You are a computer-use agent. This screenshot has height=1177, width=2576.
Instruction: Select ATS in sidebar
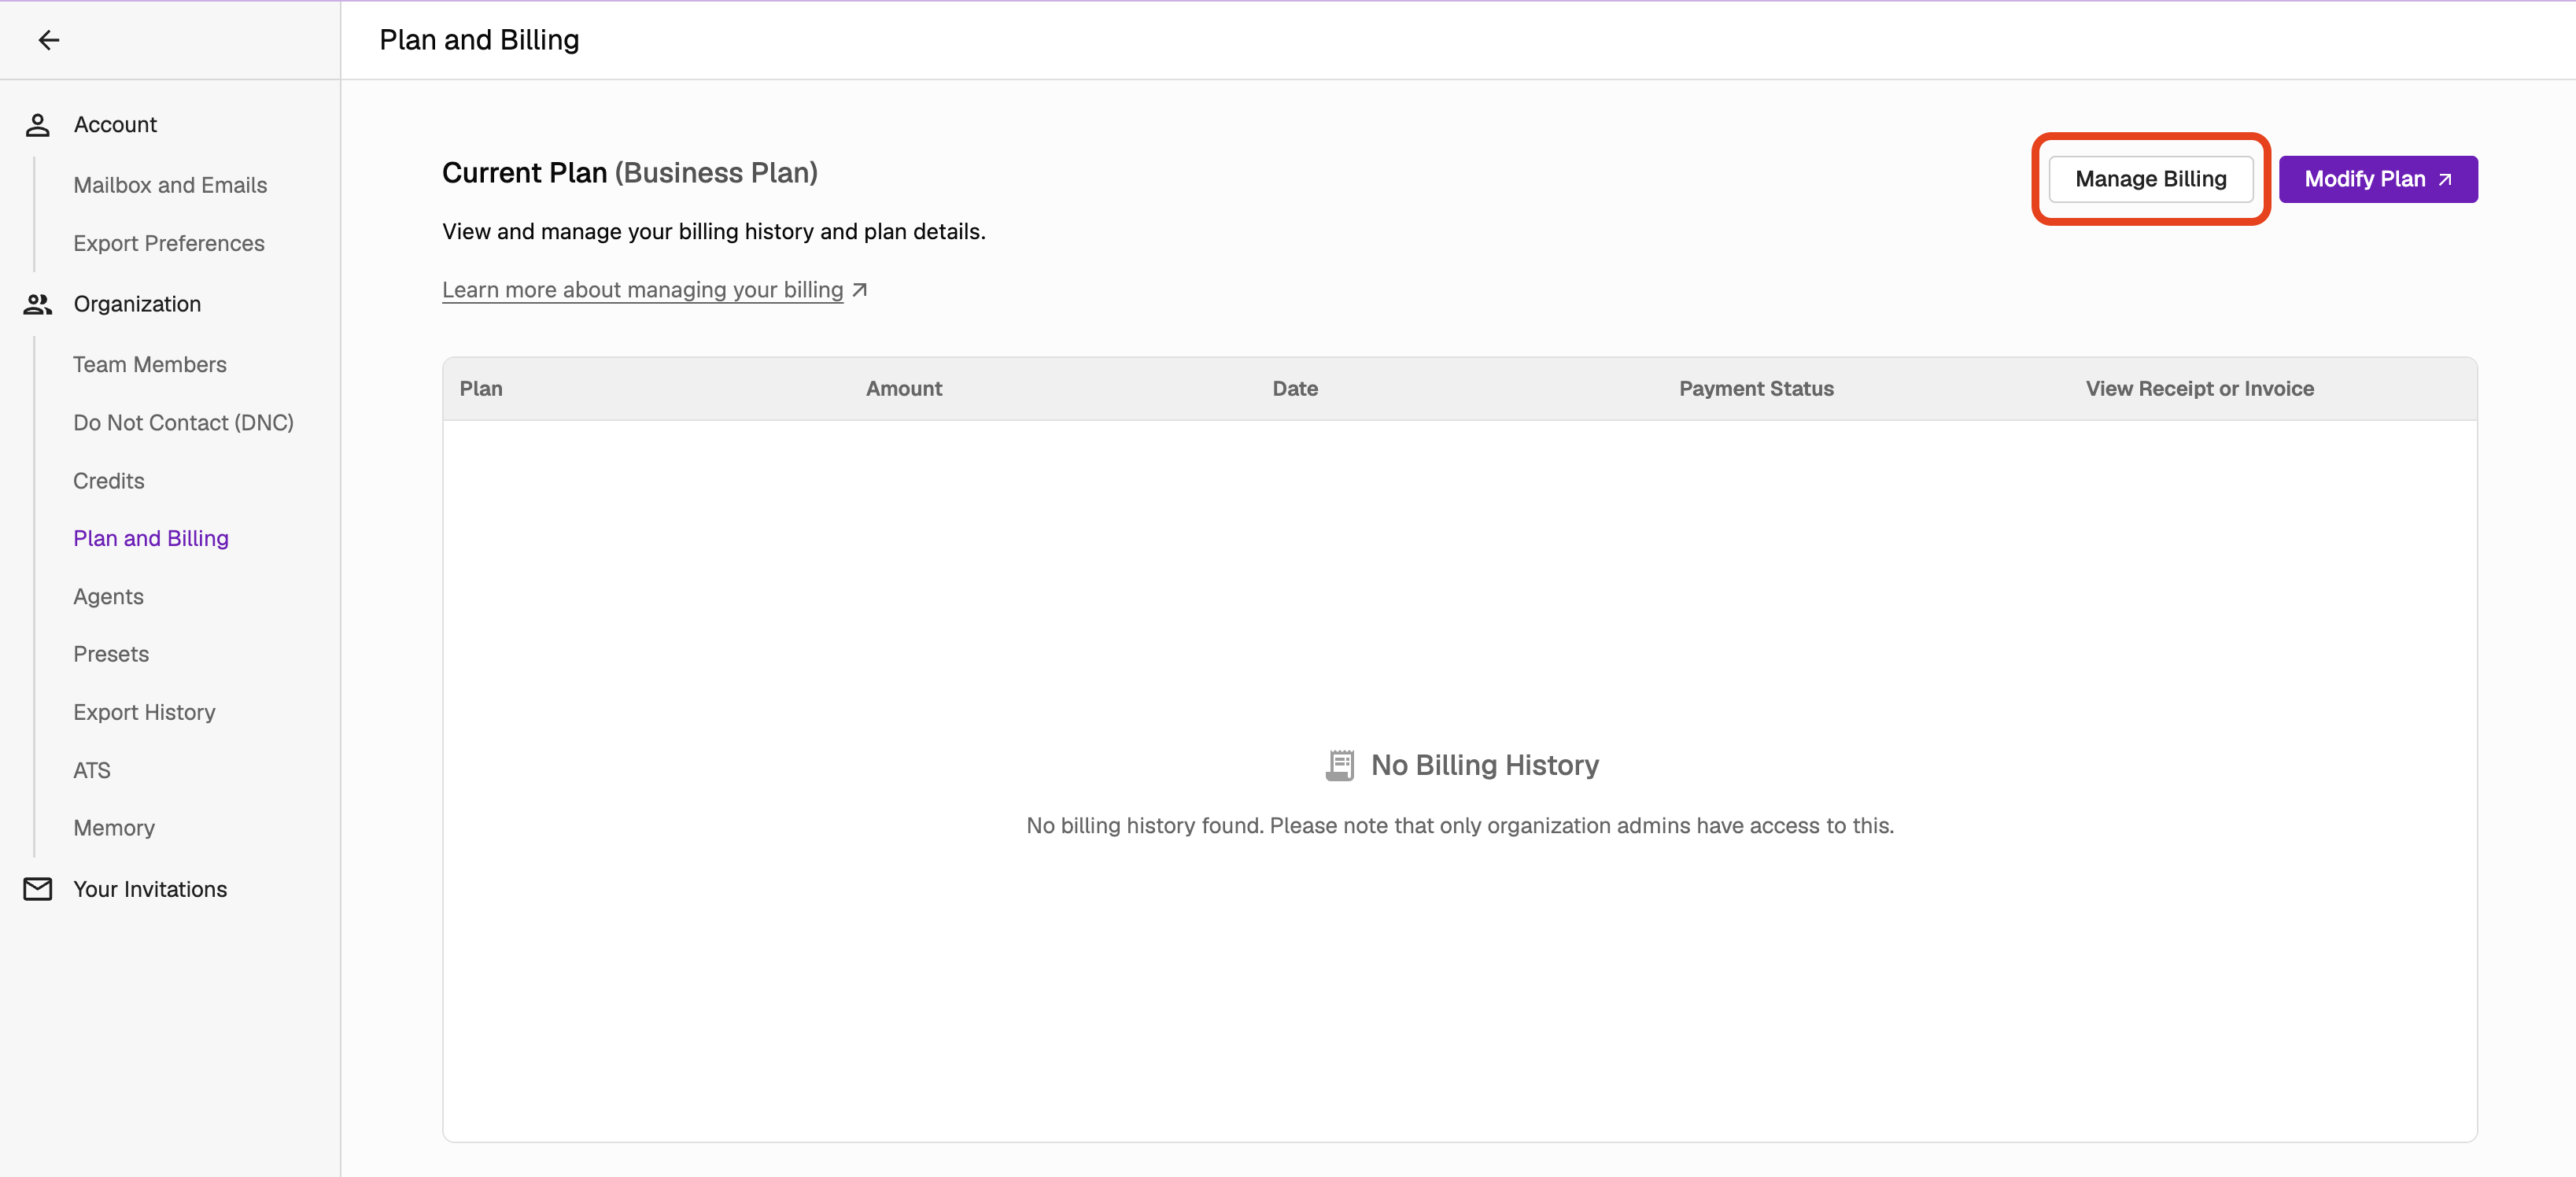click(x=92, y=771)
